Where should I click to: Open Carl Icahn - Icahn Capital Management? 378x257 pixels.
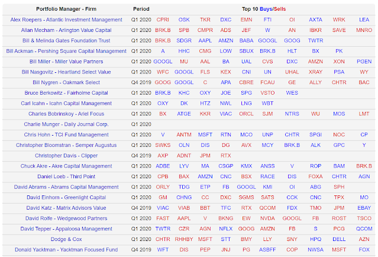click(x=66, y=103)
